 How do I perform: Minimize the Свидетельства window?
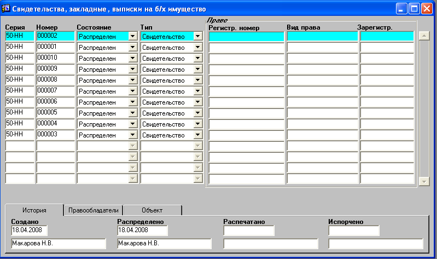click(401, 9)
